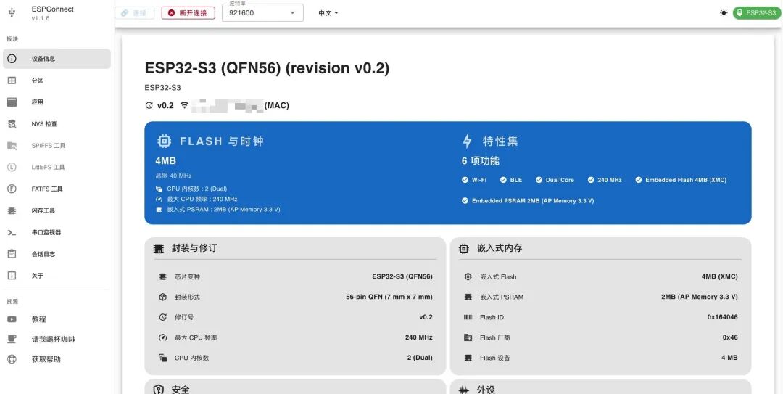Click the LittleFS 工具 circled L icon

coord(12,167)
